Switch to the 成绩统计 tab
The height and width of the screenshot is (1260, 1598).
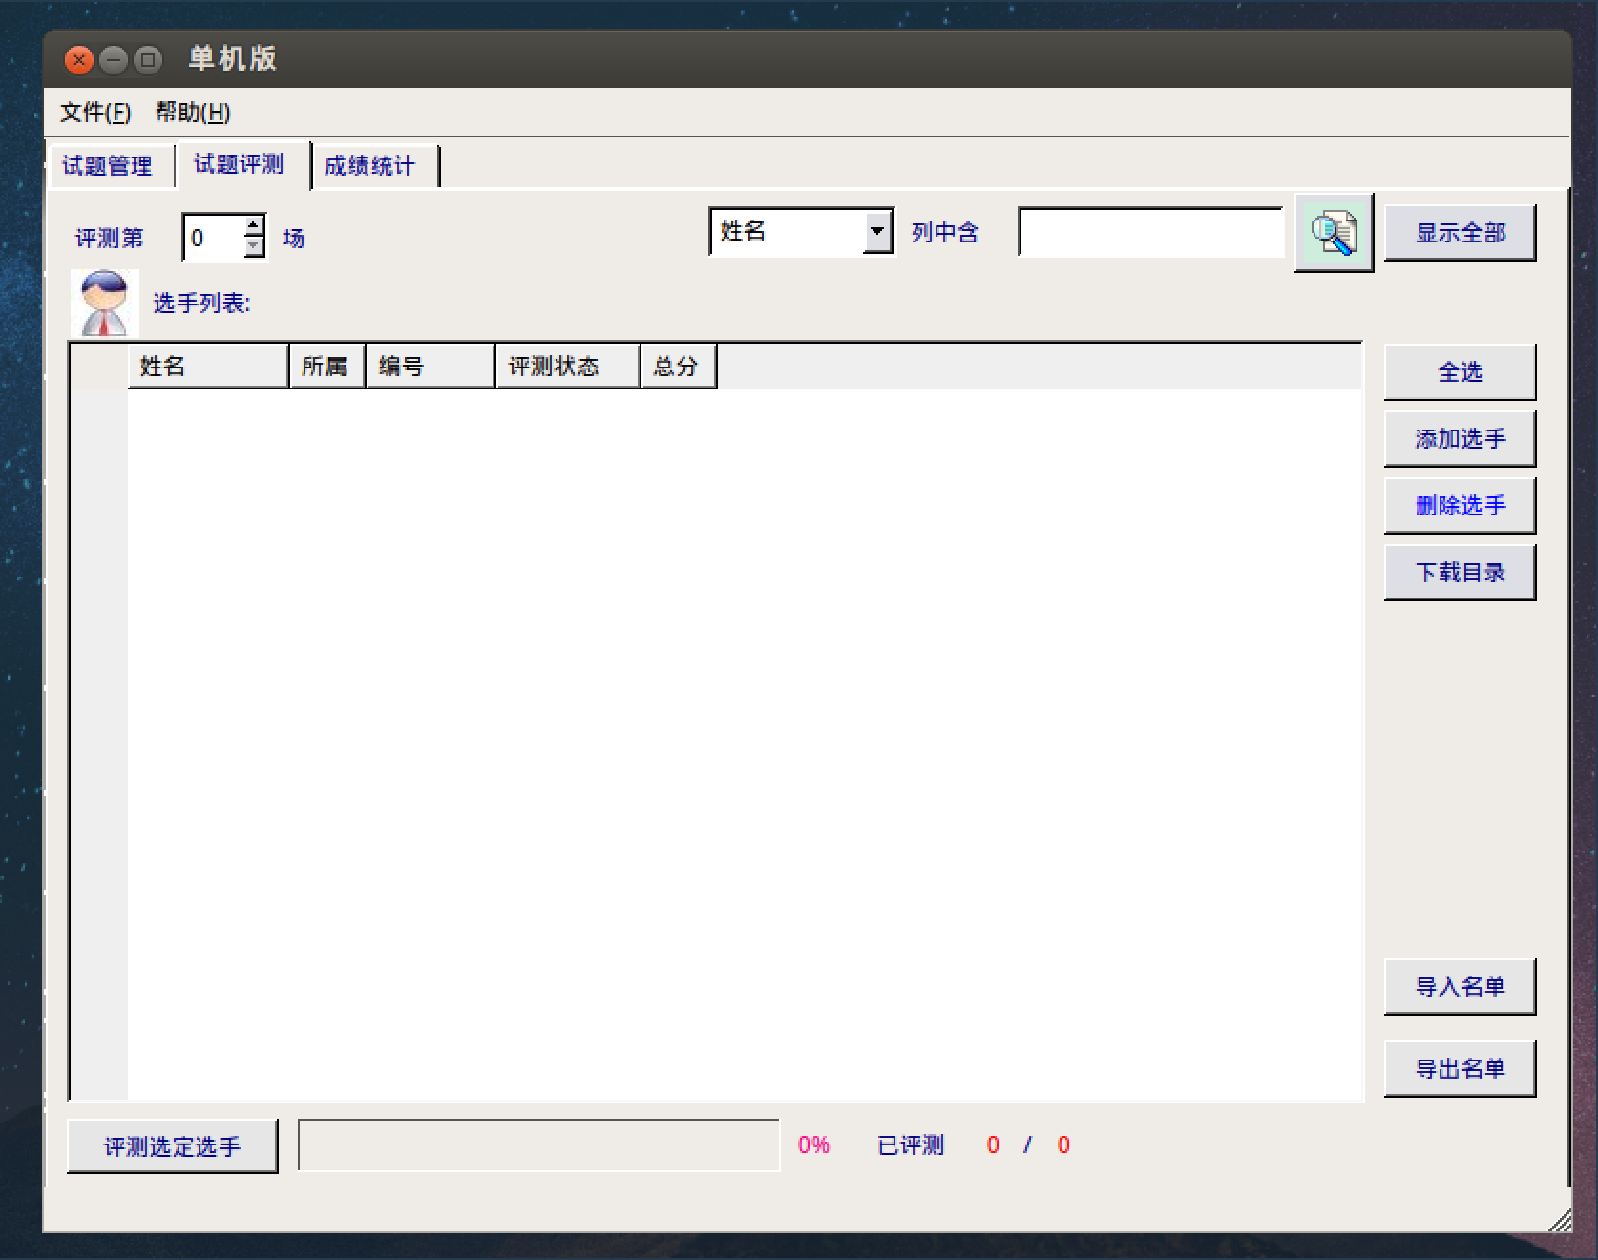point(370,166)
